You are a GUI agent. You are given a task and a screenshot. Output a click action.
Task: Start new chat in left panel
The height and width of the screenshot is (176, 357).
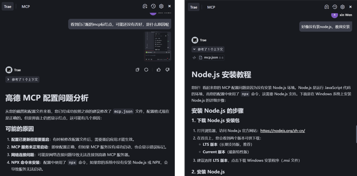point(145,6)
